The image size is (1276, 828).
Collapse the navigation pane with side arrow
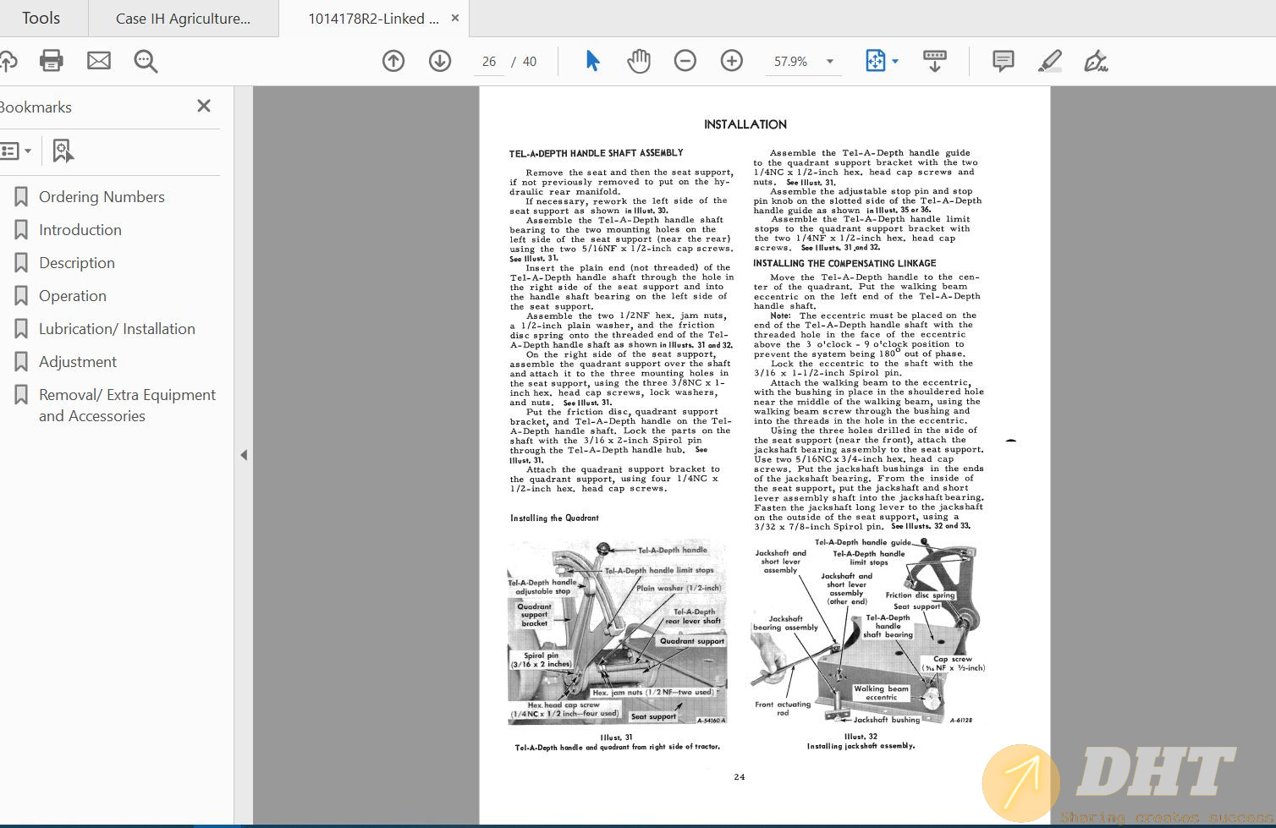click(244, 455)
